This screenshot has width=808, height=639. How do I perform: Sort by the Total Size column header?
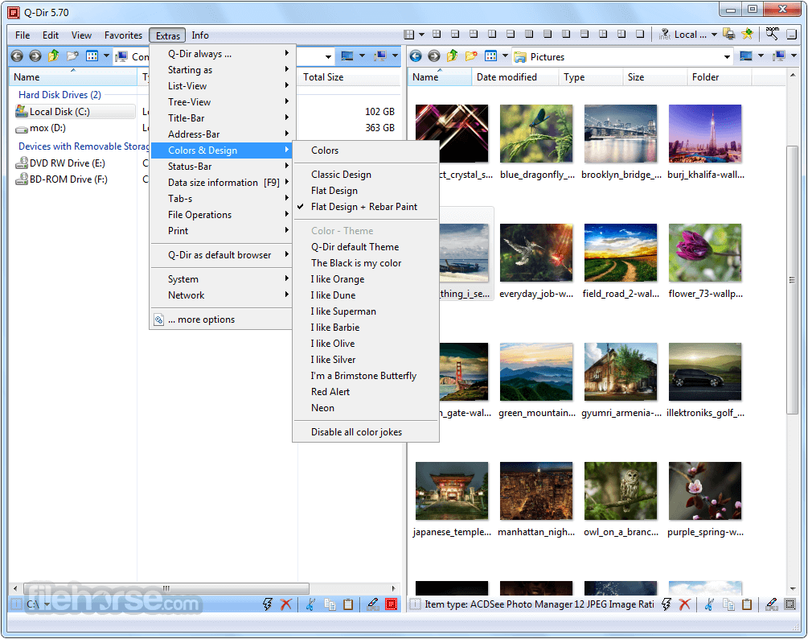tap(349, 76)
